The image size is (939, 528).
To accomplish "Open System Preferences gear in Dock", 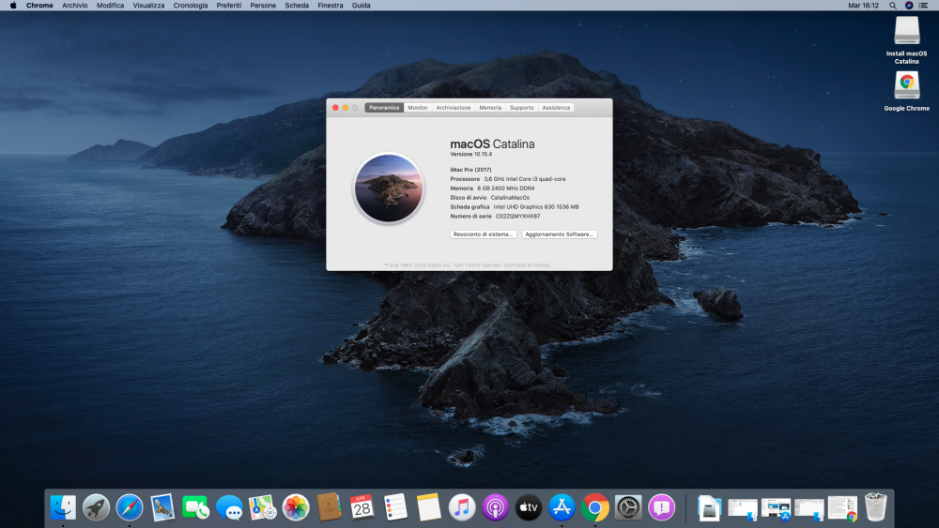I will [x=628, y=507].
